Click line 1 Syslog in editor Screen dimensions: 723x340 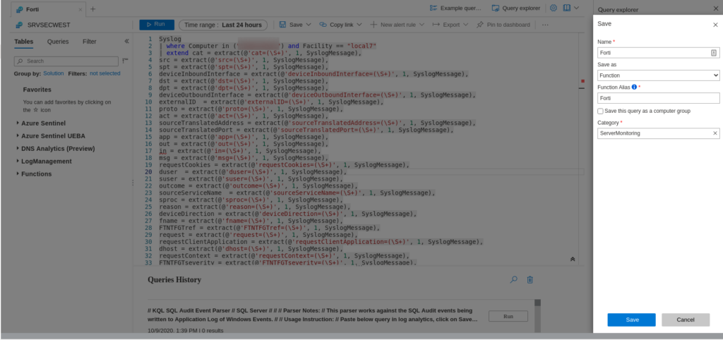(170, 40)
